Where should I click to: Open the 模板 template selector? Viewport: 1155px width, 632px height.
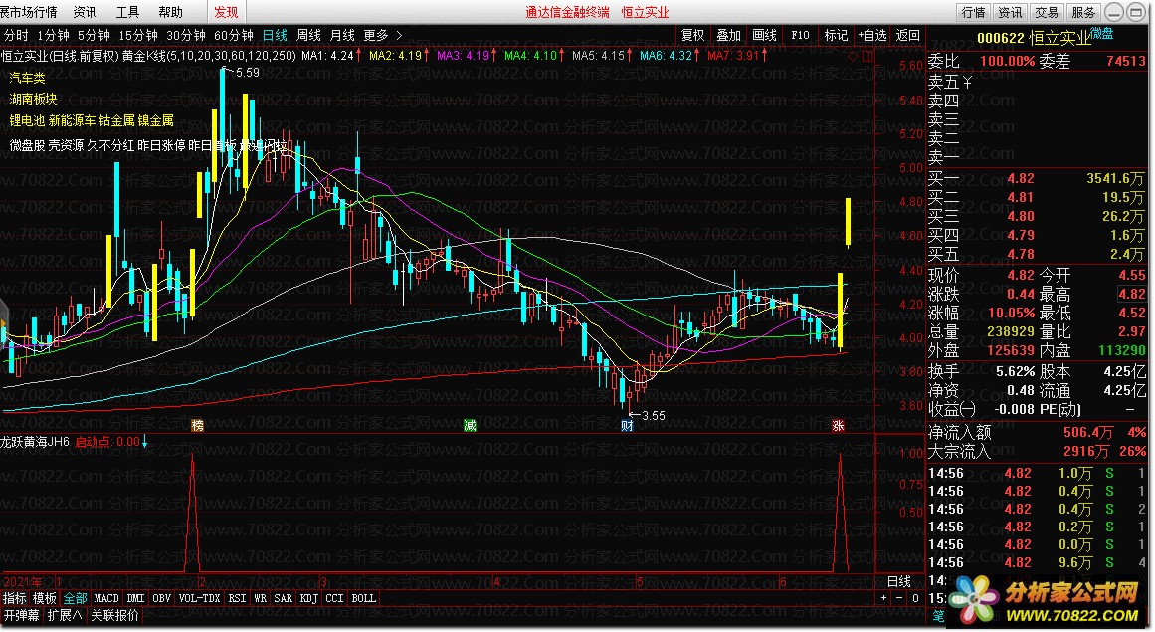click(x=44, y=598)
